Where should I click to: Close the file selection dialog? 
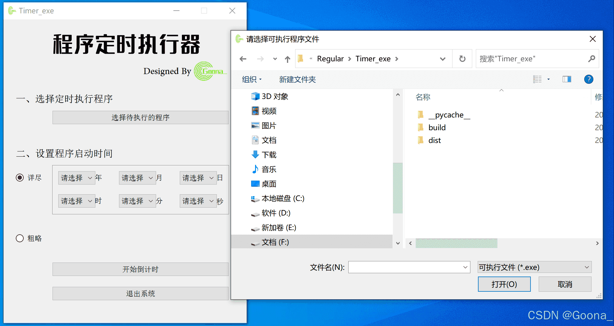[592, 39]
